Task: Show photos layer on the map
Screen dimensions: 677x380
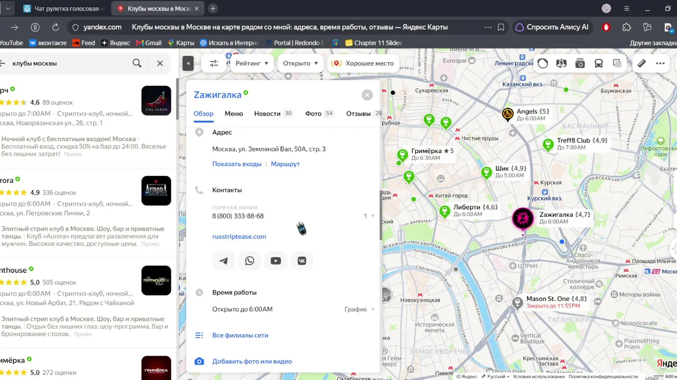Action: (x=580, y=63)
